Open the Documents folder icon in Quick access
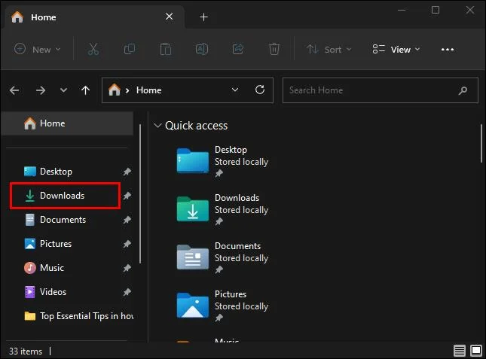Viewport: 486px width, 359px height. click(x=193, y=257)
